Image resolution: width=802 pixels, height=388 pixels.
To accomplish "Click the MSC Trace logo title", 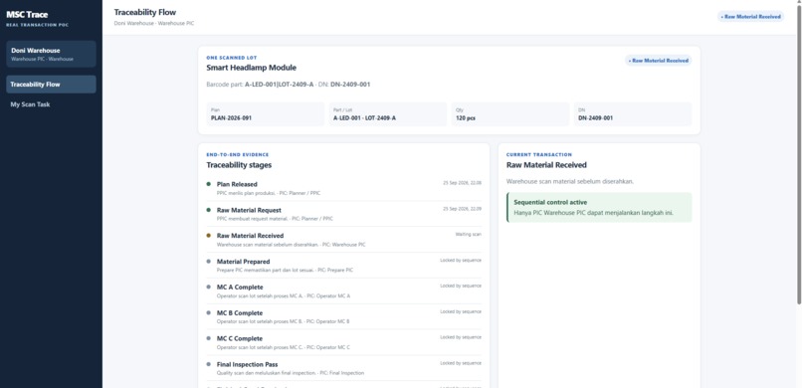I will coord(27,14).
